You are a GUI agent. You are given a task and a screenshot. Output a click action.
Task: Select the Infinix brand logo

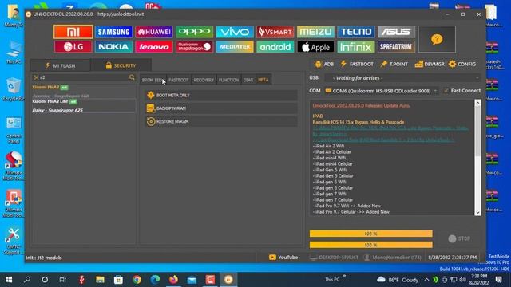click(x=356, y=47)
